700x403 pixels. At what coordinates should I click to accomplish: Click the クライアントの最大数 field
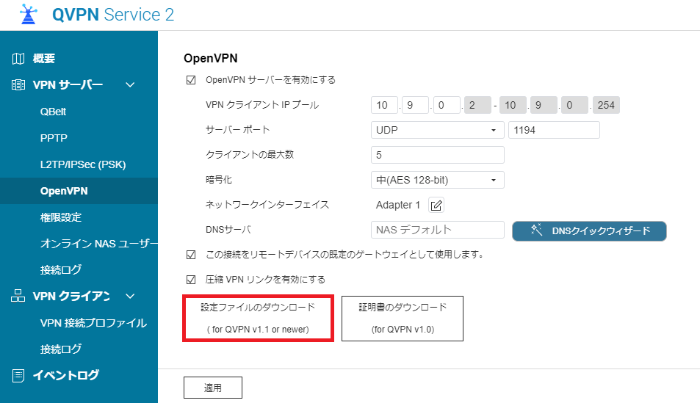(438, 156)
